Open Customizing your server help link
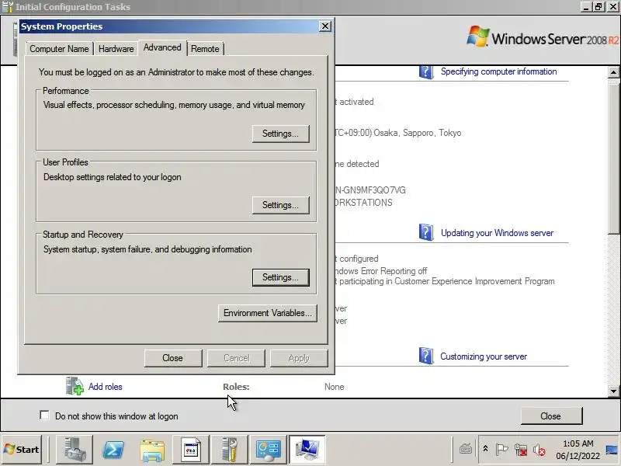 484,356
